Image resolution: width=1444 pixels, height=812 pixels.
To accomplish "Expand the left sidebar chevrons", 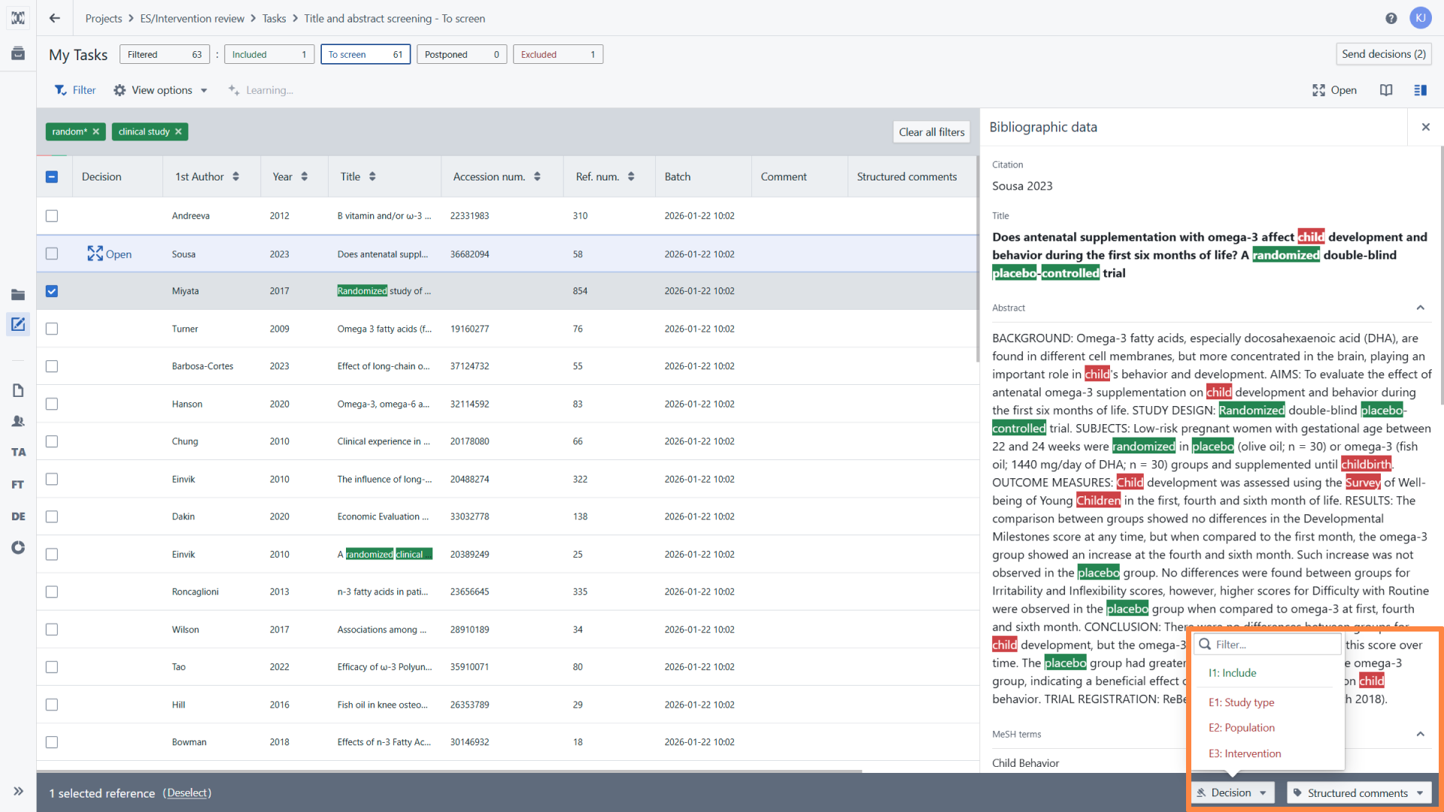I will click(18, 791).
